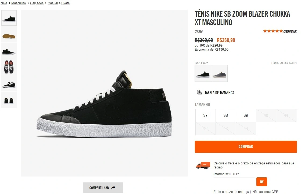This screenshot has height=194, width=301.
Task: Select the black colorway swatch
Action: pyautogui.click(x=203, y=73)
